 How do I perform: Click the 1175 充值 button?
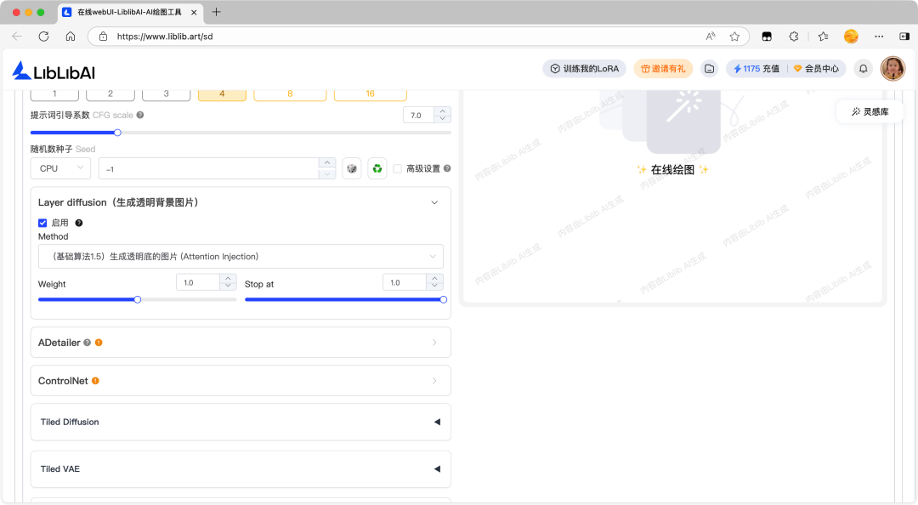[756, 69]
